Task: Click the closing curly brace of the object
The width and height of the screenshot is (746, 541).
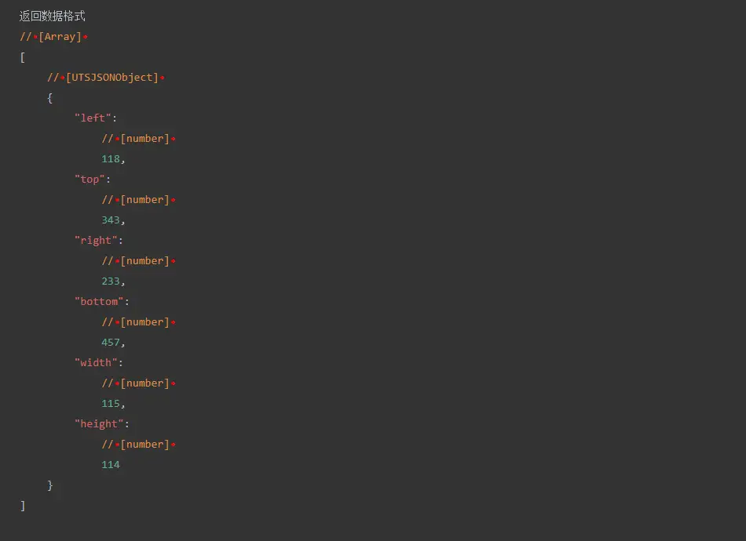Action: pyautogui.click(x=50, y=485)
